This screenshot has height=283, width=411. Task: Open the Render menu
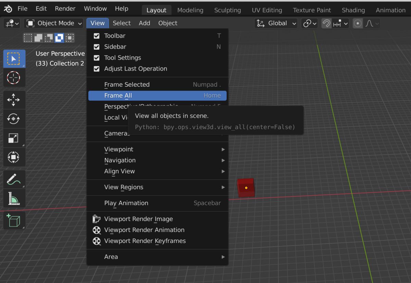click(x=65, y=9)
